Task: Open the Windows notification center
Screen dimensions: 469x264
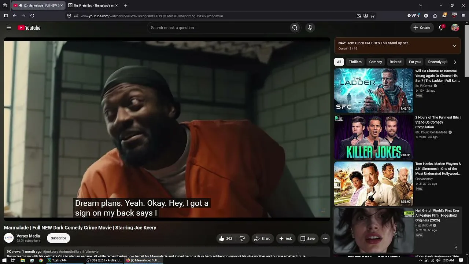Action: [x=461, y=260]
